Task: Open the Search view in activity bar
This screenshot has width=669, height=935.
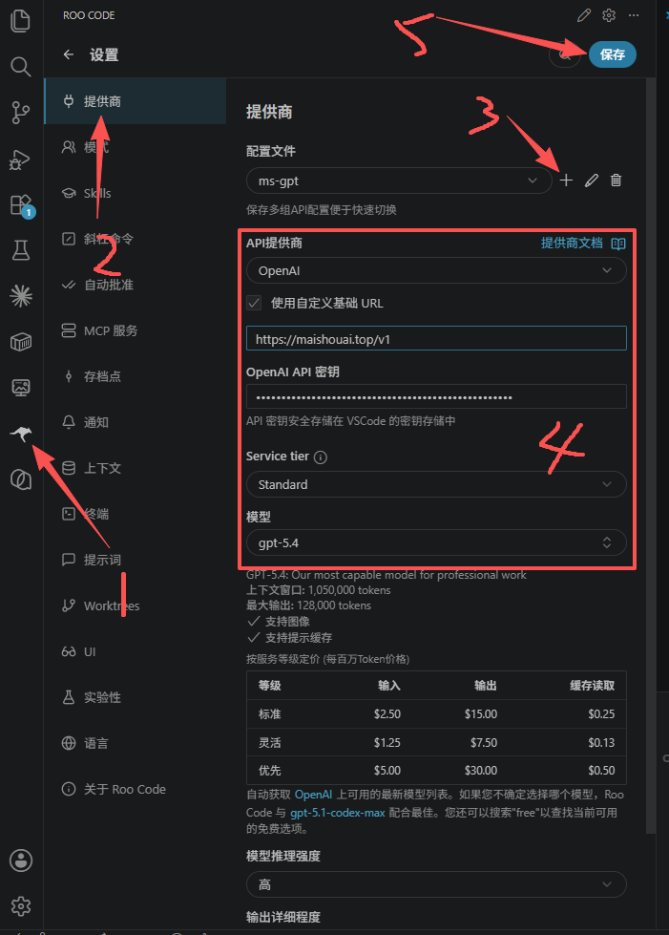Action: pyautogui.click(x=21, y=67)
